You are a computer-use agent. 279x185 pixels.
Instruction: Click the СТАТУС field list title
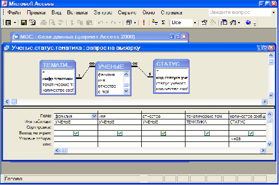coord(171,64)
